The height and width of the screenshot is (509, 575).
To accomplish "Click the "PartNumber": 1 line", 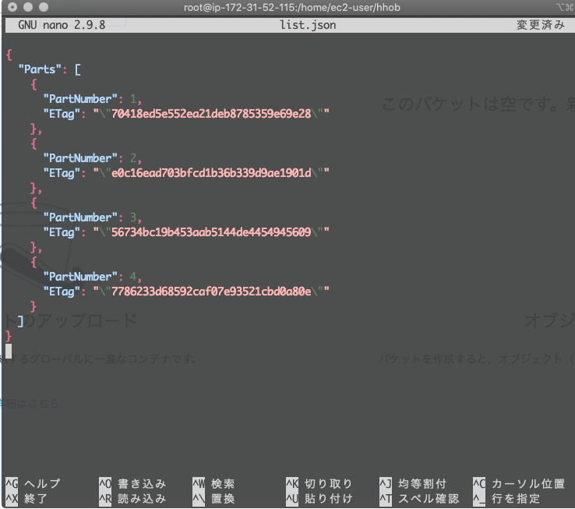I will pos(93,99).
